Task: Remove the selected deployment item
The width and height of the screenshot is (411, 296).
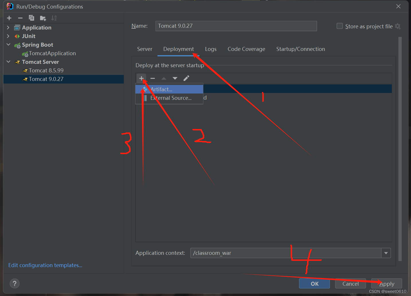Action: [153, 78]
